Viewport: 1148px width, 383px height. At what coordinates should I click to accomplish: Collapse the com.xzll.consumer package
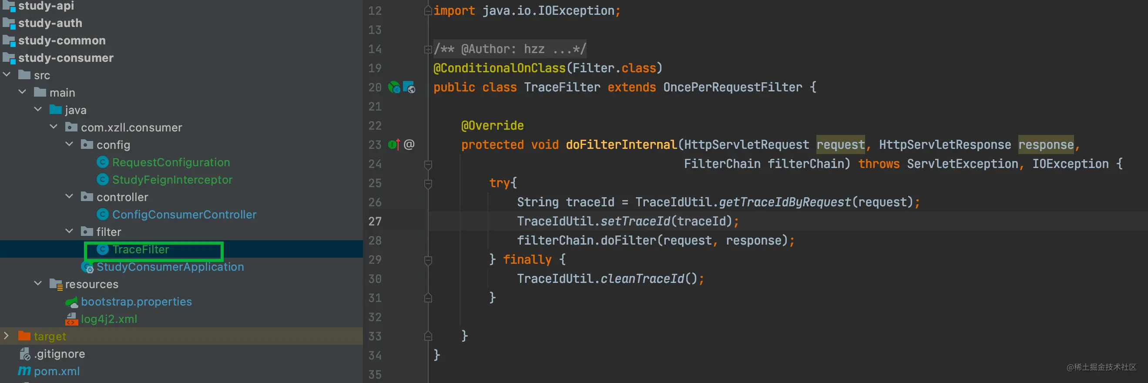(54, 127)
